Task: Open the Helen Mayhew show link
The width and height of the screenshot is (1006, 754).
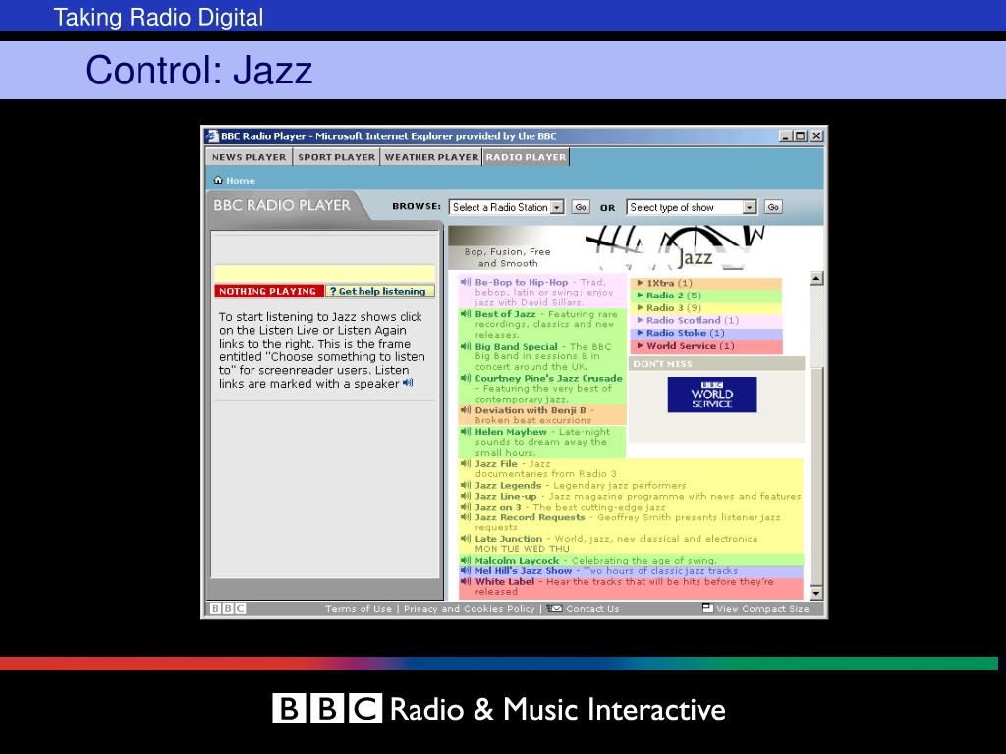Action: click(511, 432)
